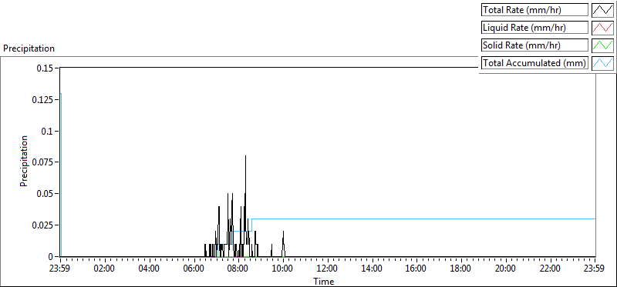Click the ending 23:59 x-axis label
617x287 pixels.
click(x=595, y=269)
